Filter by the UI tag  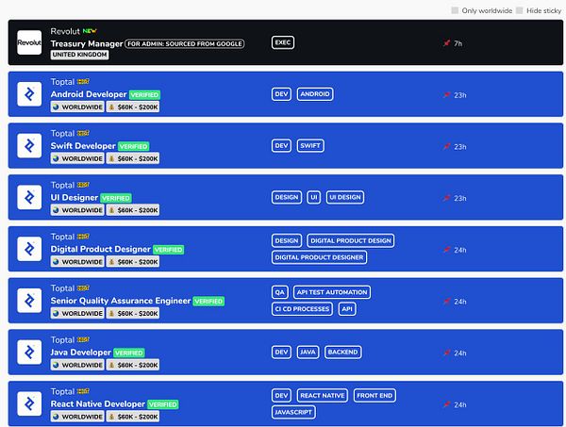tap(314, 197)
